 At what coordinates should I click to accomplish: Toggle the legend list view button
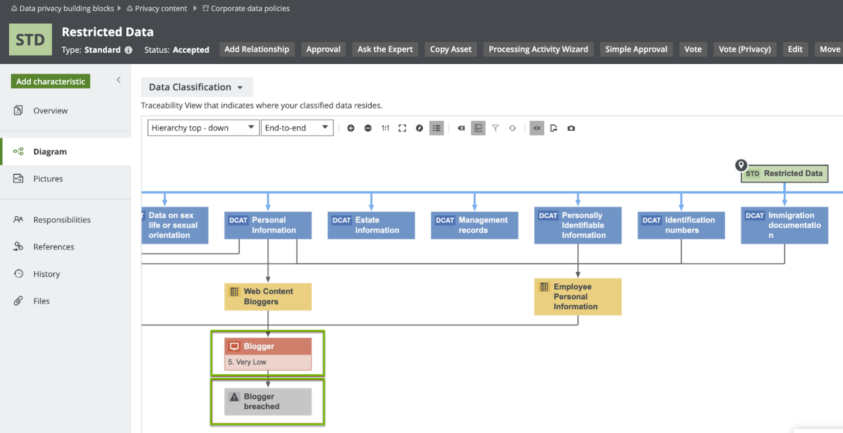point(436,128)
